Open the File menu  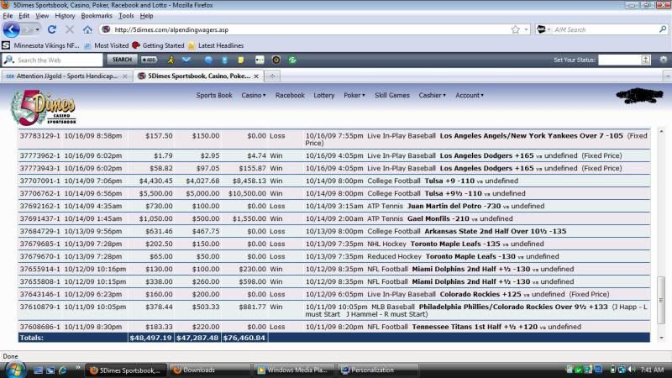coord(8,16)
